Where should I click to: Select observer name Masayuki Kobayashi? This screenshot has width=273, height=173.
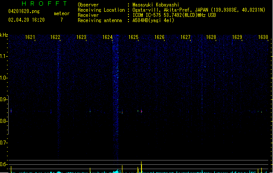pos(156,5)
